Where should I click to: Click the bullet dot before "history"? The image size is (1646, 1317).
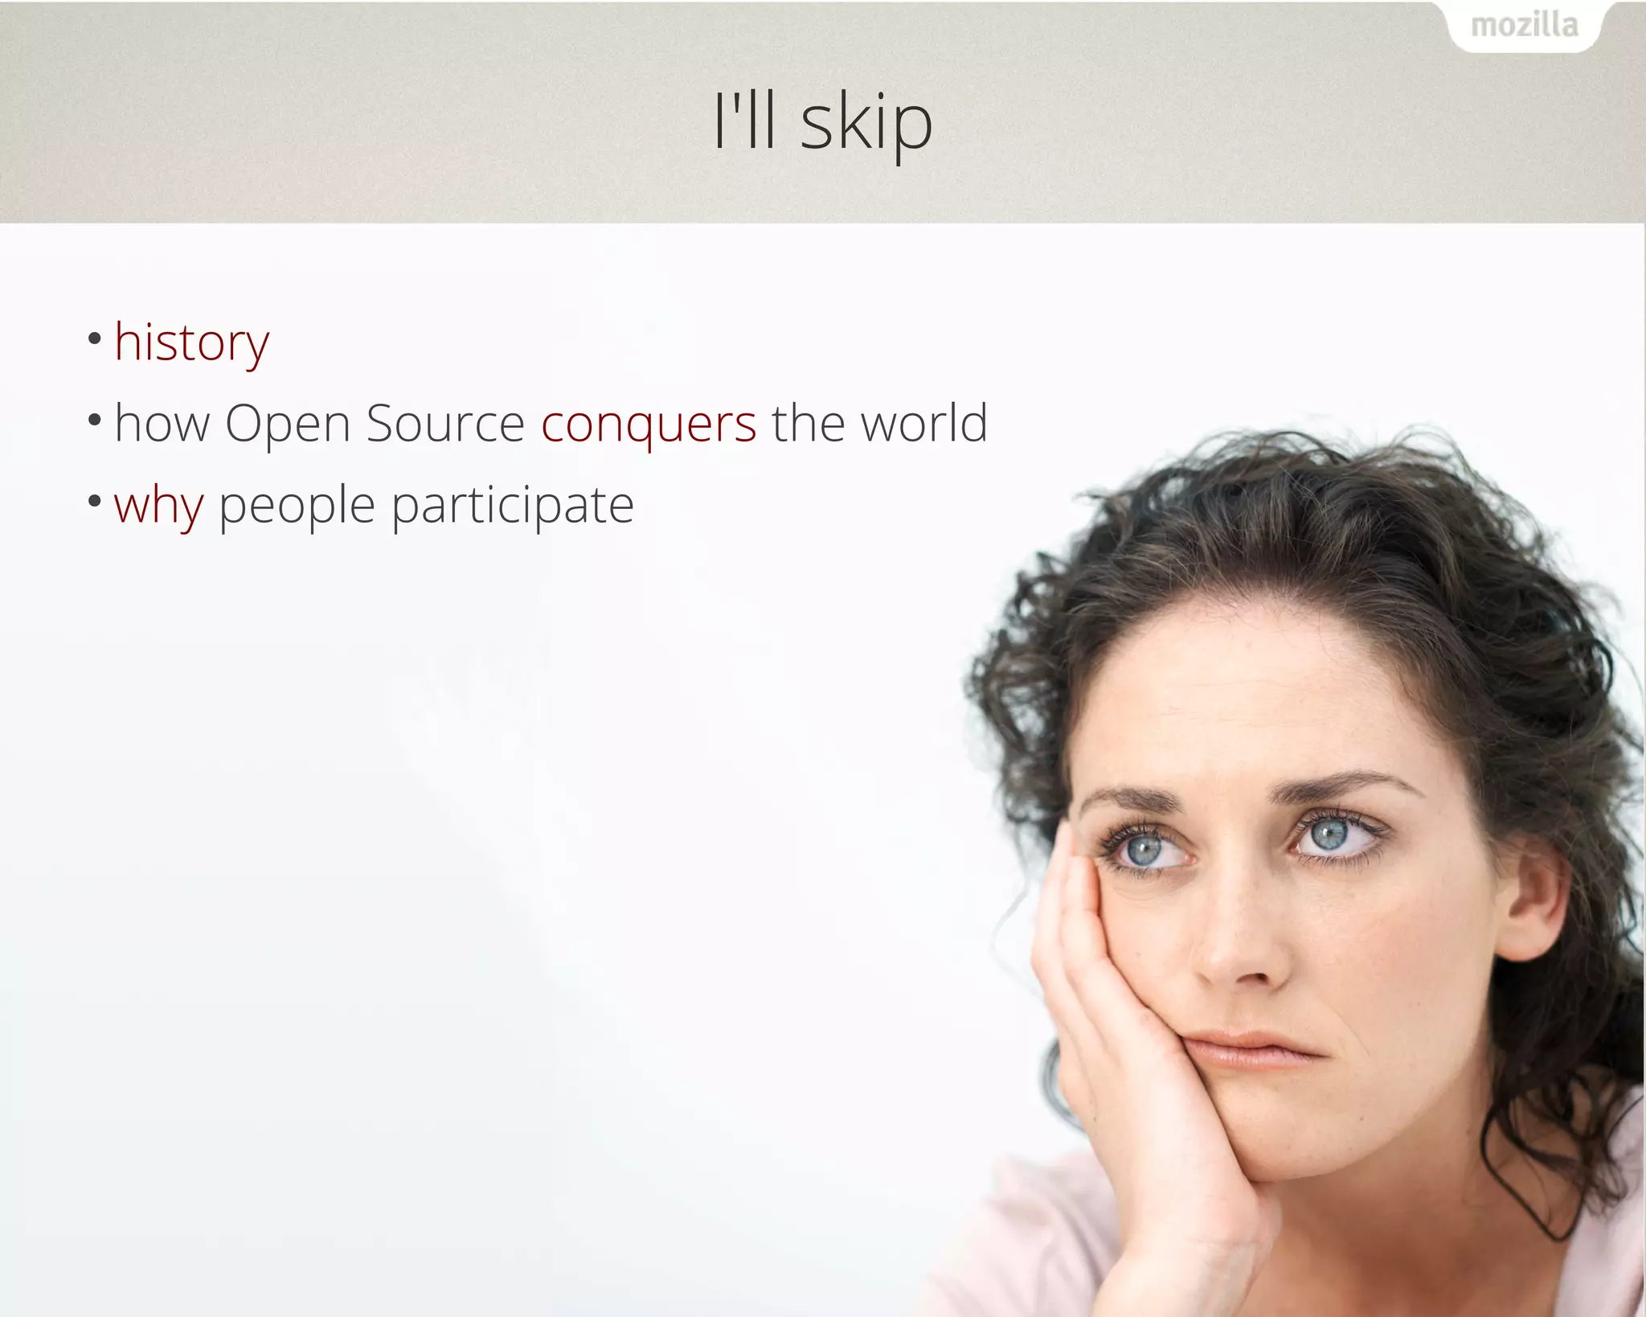coord(95,338)
